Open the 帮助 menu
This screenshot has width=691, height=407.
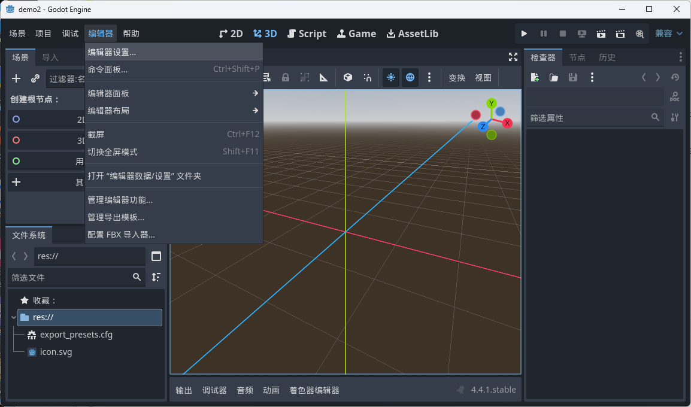coord(131,34)
